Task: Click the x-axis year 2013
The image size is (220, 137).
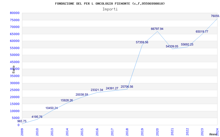Action: (52, 132)
